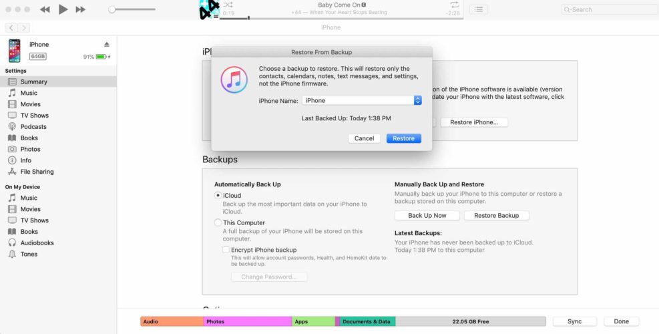Open Books under On My Device
Viewport: 659px width, 334px height.
click(x=58, y=231)
